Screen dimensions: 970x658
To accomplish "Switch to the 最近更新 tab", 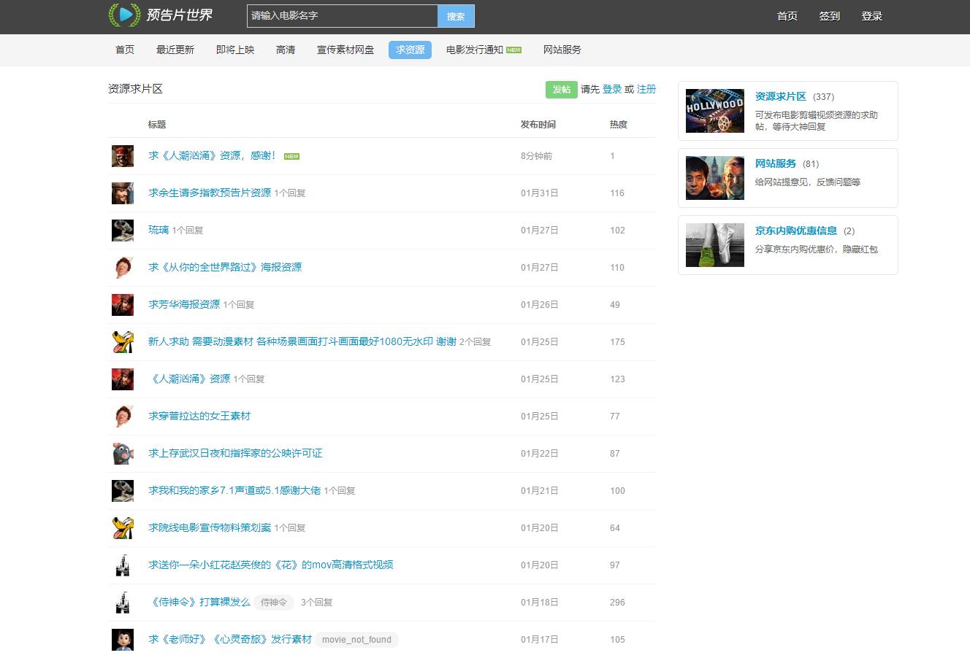I will point(175,50).
